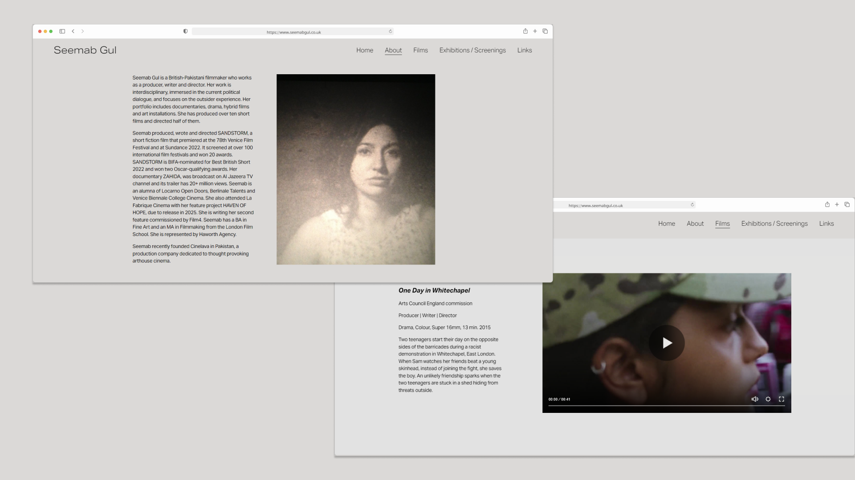Image resolution: width=855 pixels, height=480 pixels.
Task: Click the address bar in top browser
Action: 293,32
